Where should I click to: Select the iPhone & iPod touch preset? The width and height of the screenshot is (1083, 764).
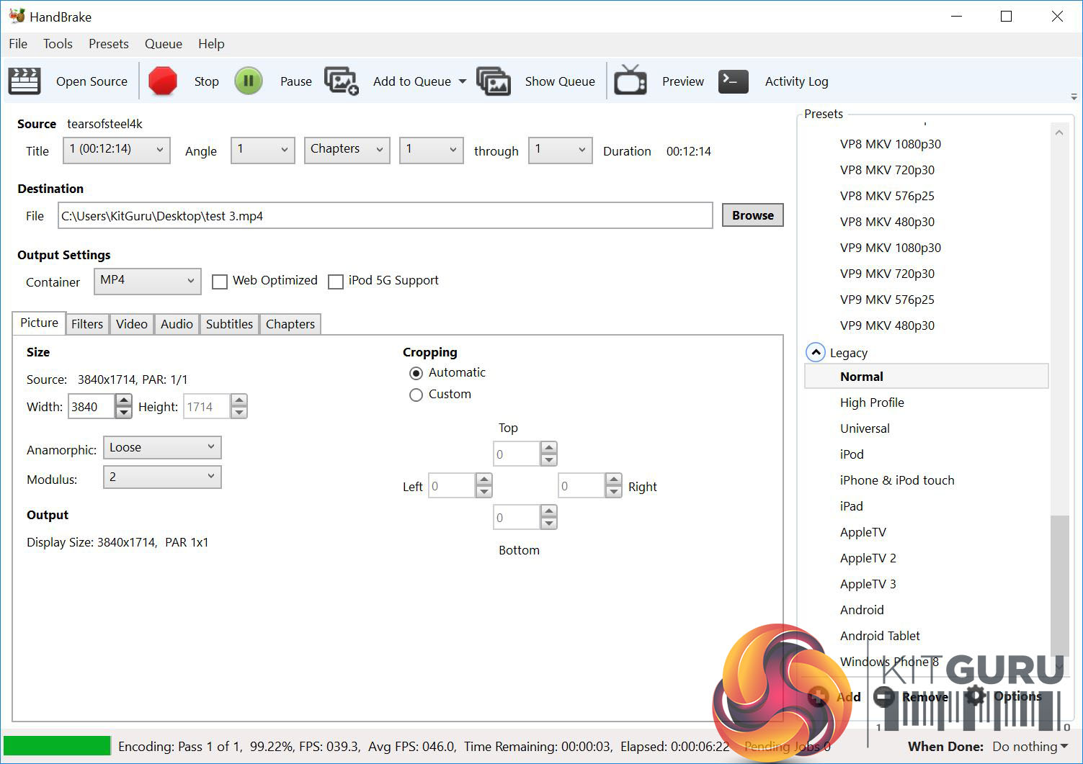tap(897, 480)
